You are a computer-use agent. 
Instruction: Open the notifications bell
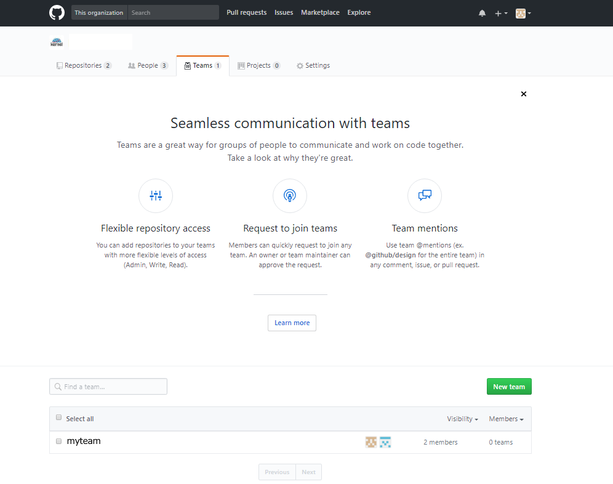click(x=482, y=13)
